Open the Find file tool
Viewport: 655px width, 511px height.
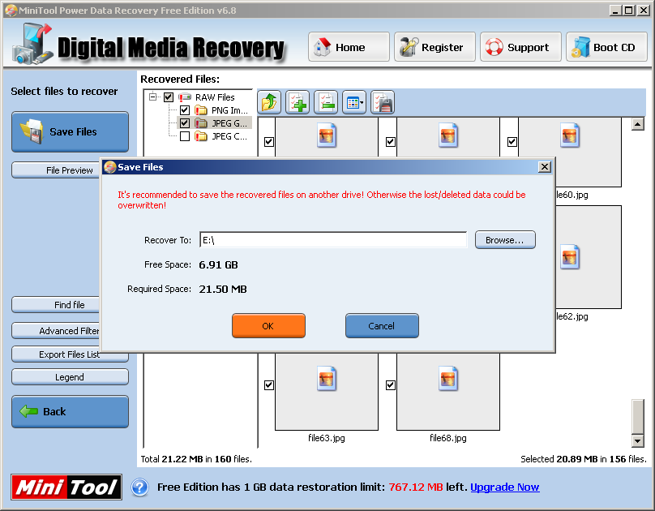(56, 305)
